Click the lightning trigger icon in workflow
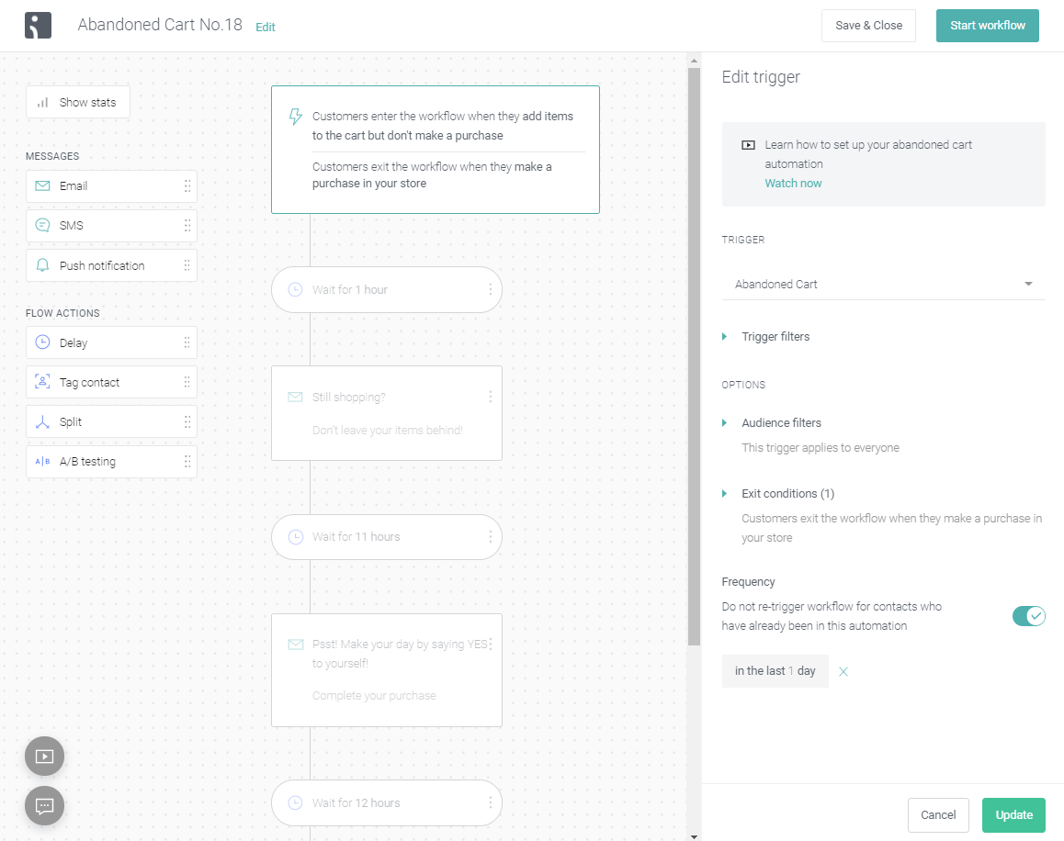The image size is (1064, 841). coord(295,117)
